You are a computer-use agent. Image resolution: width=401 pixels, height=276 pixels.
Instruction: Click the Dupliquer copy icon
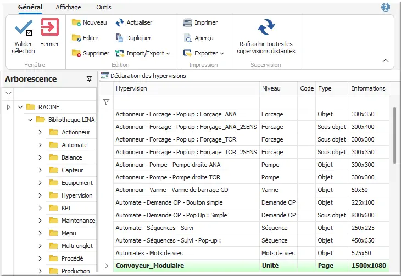(119, 38)
